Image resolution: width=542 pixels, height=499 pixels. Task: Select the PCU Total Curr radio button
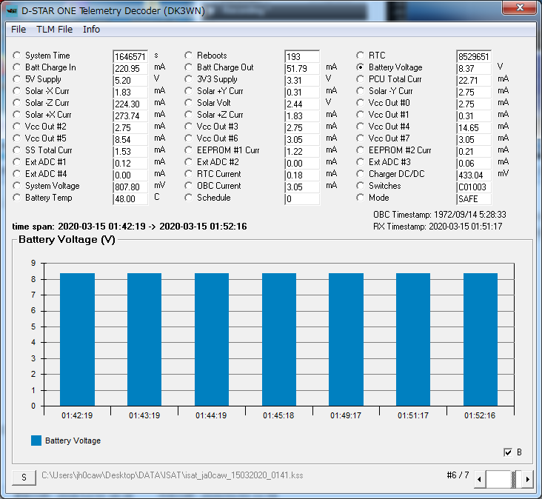360,79
